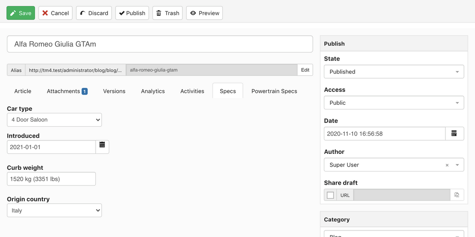Switch to the Article tab
The width and height of the screenshot is (475, 237).
pyautogui.click(x=23, y=91)
